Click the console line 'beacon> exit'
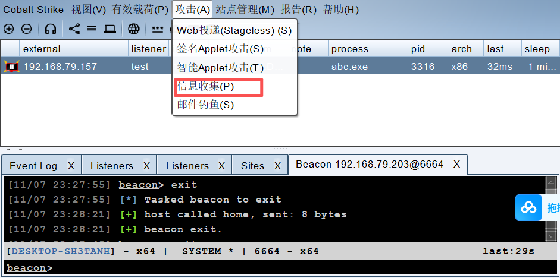560x278 pixels. click(158, 185)
